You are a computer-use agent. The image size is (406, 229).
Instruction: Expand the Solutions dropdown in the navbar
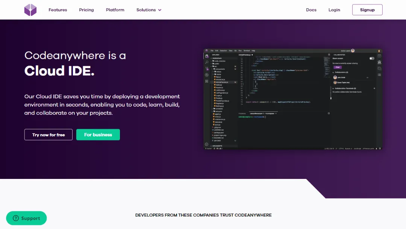pos(149,10)
